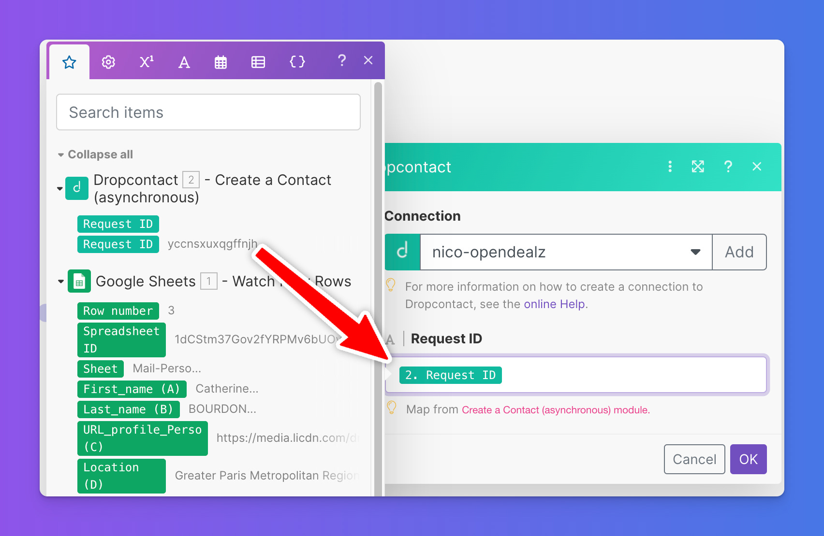This screenshot has width=824, height=536.
Task: Open the starred favorites tab
Action: point(69,62)
